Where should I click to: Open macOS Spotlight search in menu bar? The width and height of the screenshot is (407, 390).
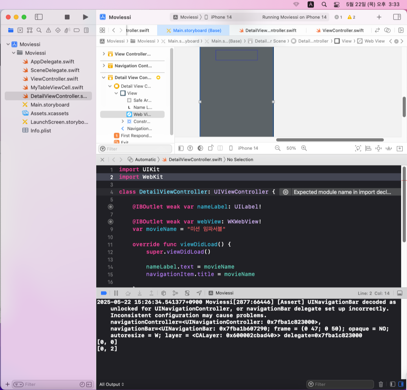(324, 4)
